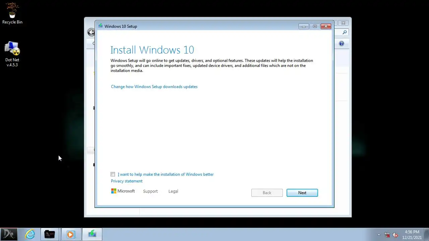This screenshot has height=241, width=429.
Task: Open the Privacy statement link
Action: (127, 181)
